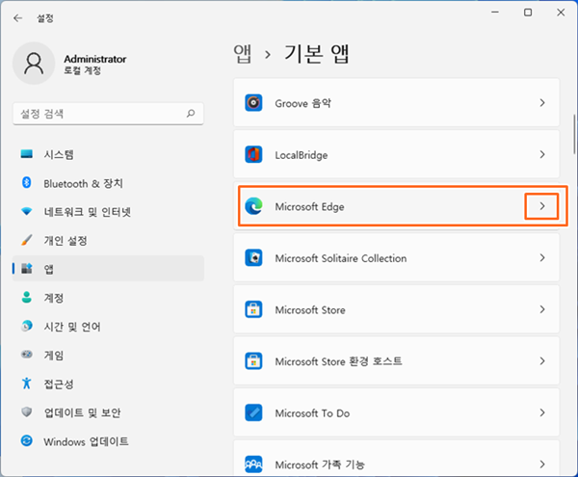Click the Microsoft Edge app icon
This screenshot has width=578, height=477.
click(253, 206)
